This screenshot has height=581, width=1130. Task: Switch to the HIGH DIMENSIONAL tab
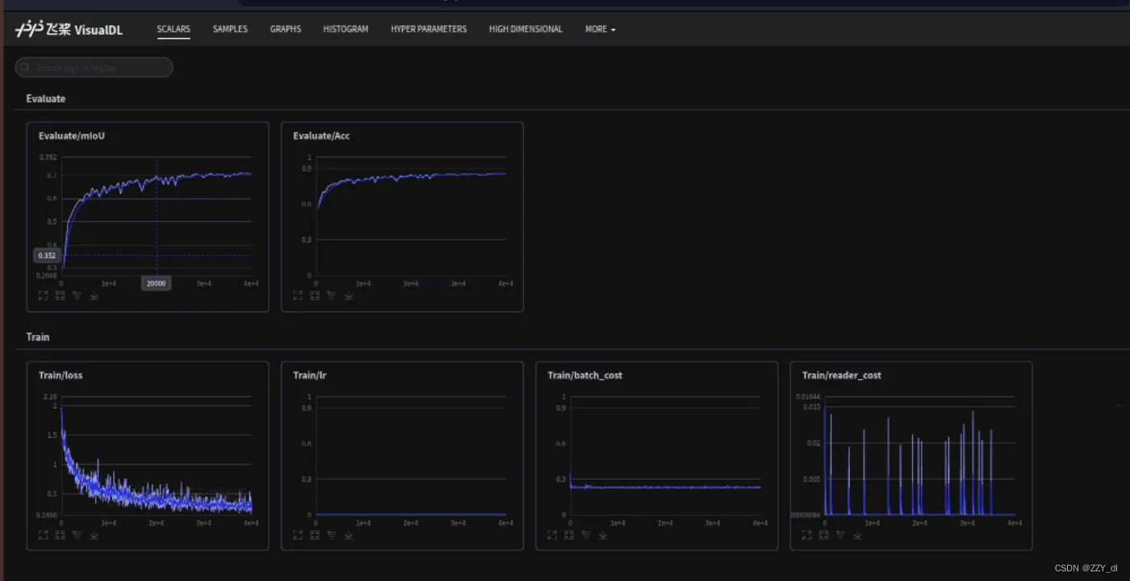[525, 29]
